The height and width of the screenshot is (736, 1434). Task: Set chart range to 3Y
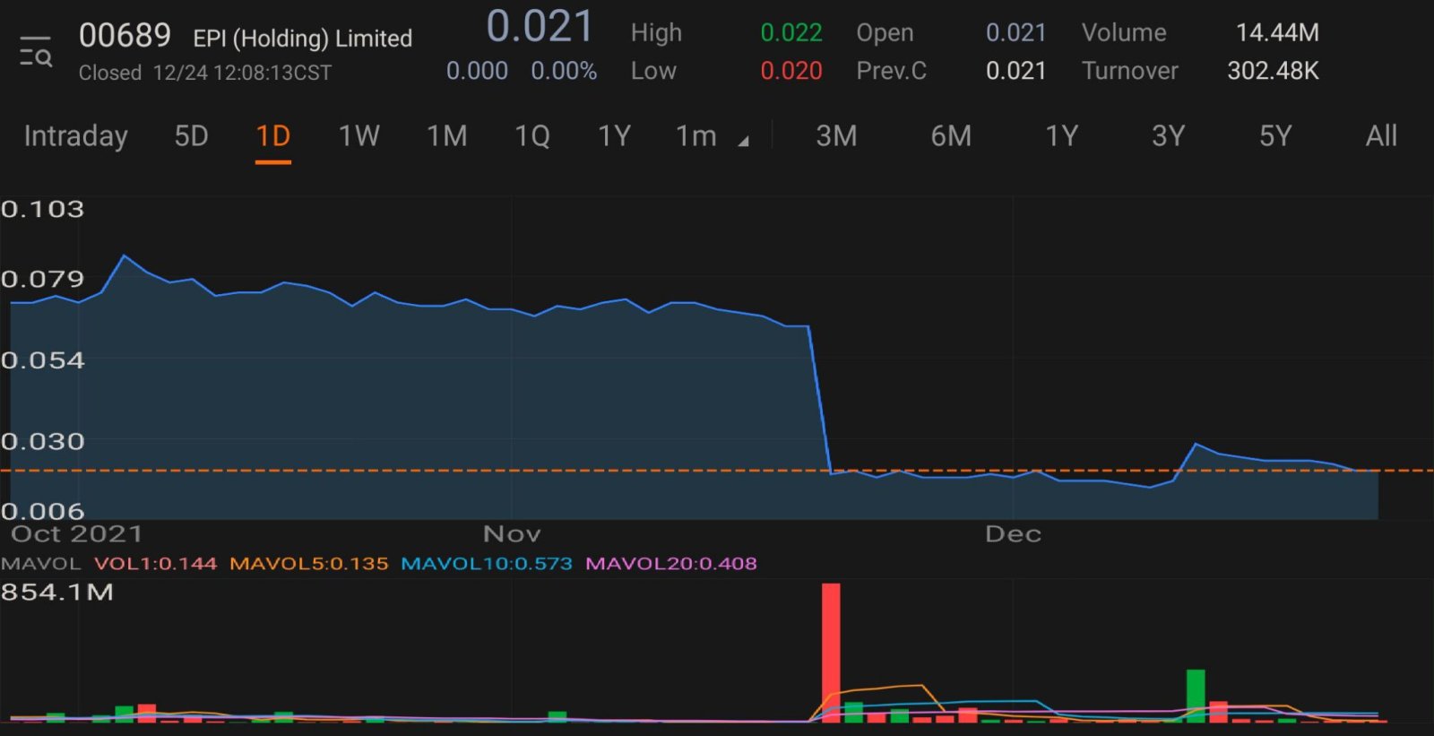click(1168, 136)
